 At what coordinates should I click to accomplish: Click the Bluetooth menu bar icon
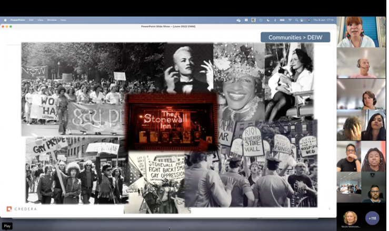pyautogui.click(x=275, y=20)
